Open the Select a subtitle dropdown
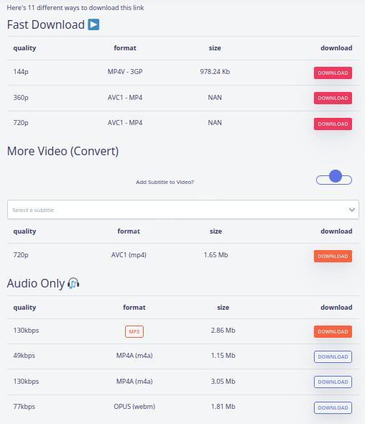365x424 pixels. point(183,210)
